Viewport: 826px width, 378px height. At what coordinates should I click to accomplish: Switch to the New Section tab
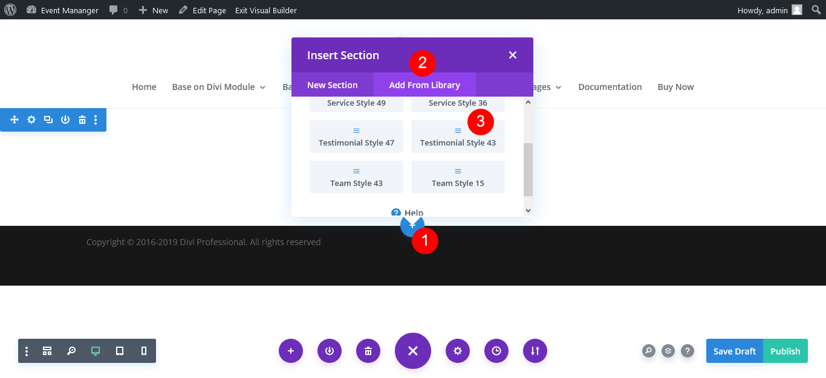(x=333, y=85)
